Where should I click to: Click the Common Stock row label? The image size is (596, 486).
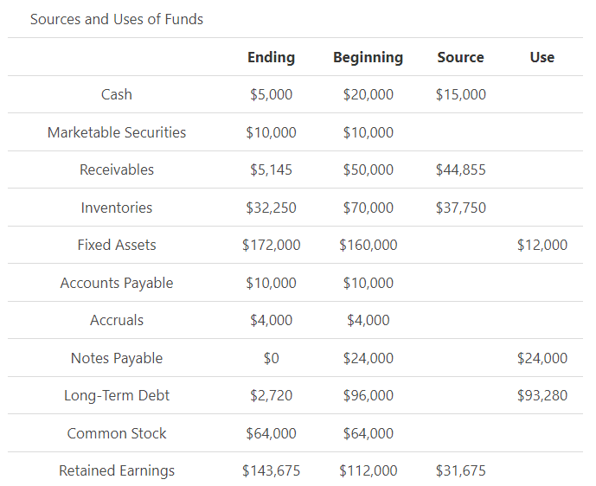pos(117,433)
